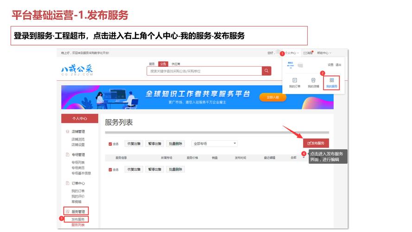Open 我的店铺 icon in the dropdown panel
Viewport: 412px width, 232px height.
313,80
